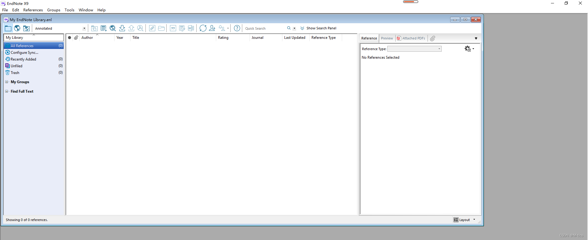
Task: Open the Window menu
Action: (x=86, y=10)
